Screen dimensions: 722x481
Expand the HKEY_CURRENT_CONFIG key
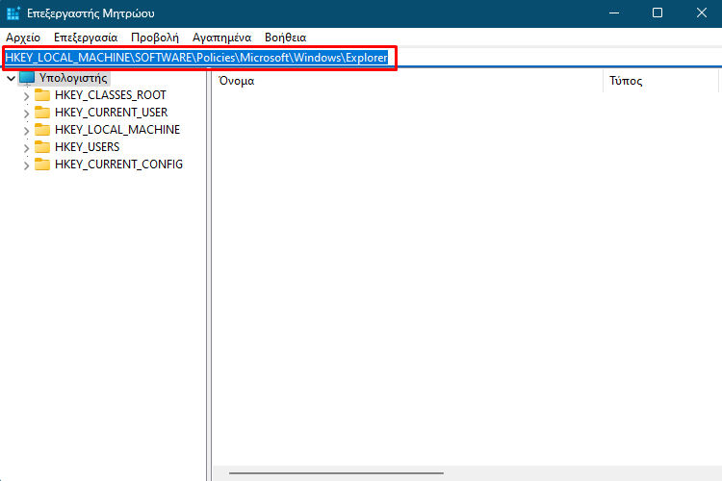click(x=26, y=165)
